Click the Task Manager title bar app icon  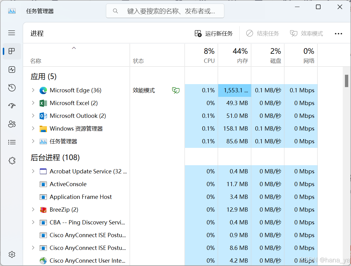(x=12, y=11)
